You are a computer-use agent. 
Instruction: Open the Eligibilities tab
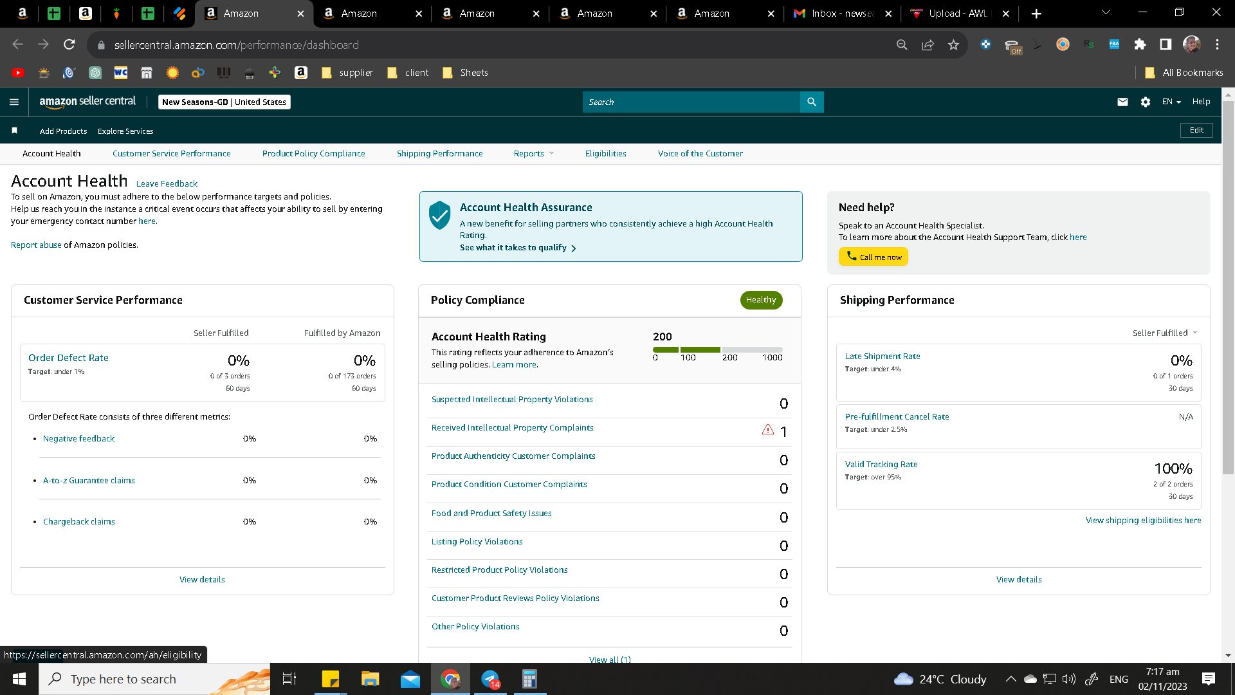[605, 153]
